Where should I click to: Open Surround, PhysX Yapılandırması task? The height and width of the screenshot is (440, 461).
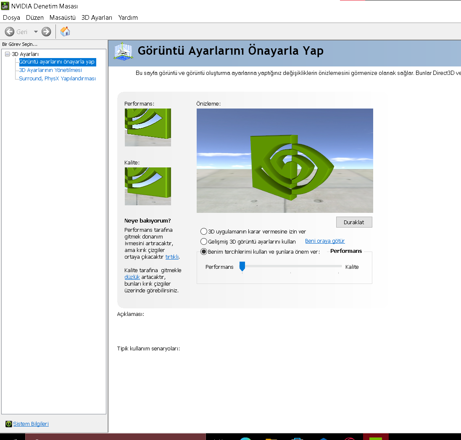tap(57, 79)
